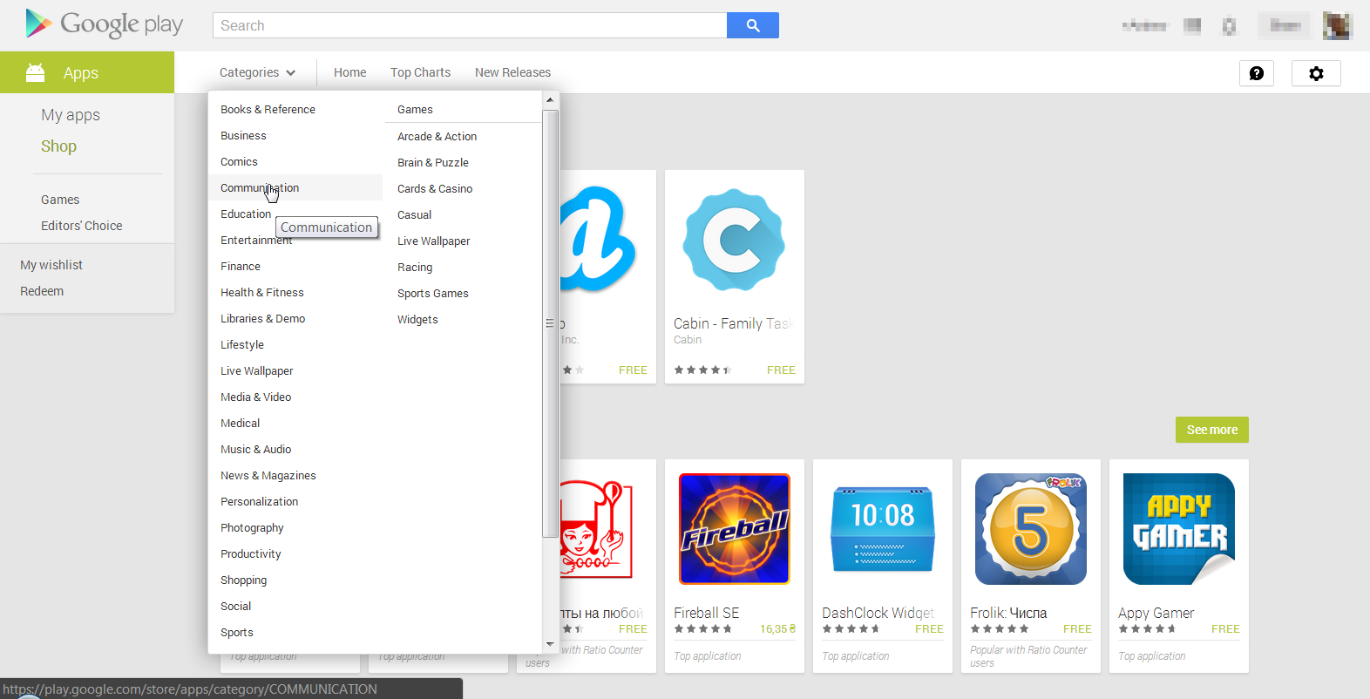Open the Frolik app icon
Viewport: 1370px width, 699px height.
[x=1031, y=529]
